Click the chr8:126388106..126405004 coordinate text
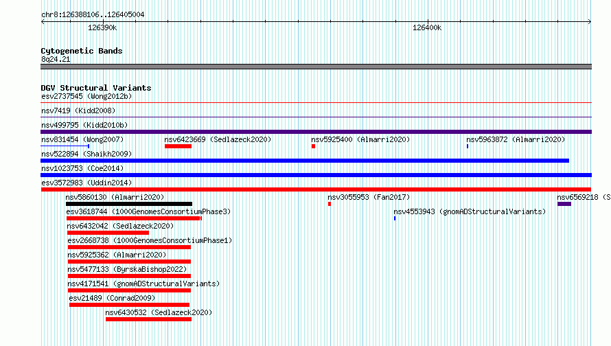This screenshot has width=611, height=346. (93, 14)
